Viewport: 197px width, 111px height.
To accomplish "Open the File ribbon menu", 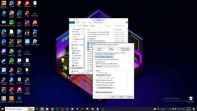I will coord(72,23).
